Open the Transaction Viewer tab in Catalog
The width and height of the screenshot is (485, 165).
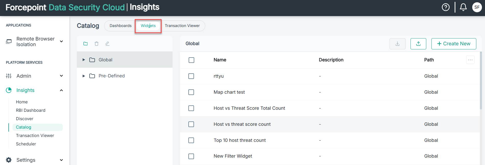point(182,26)
